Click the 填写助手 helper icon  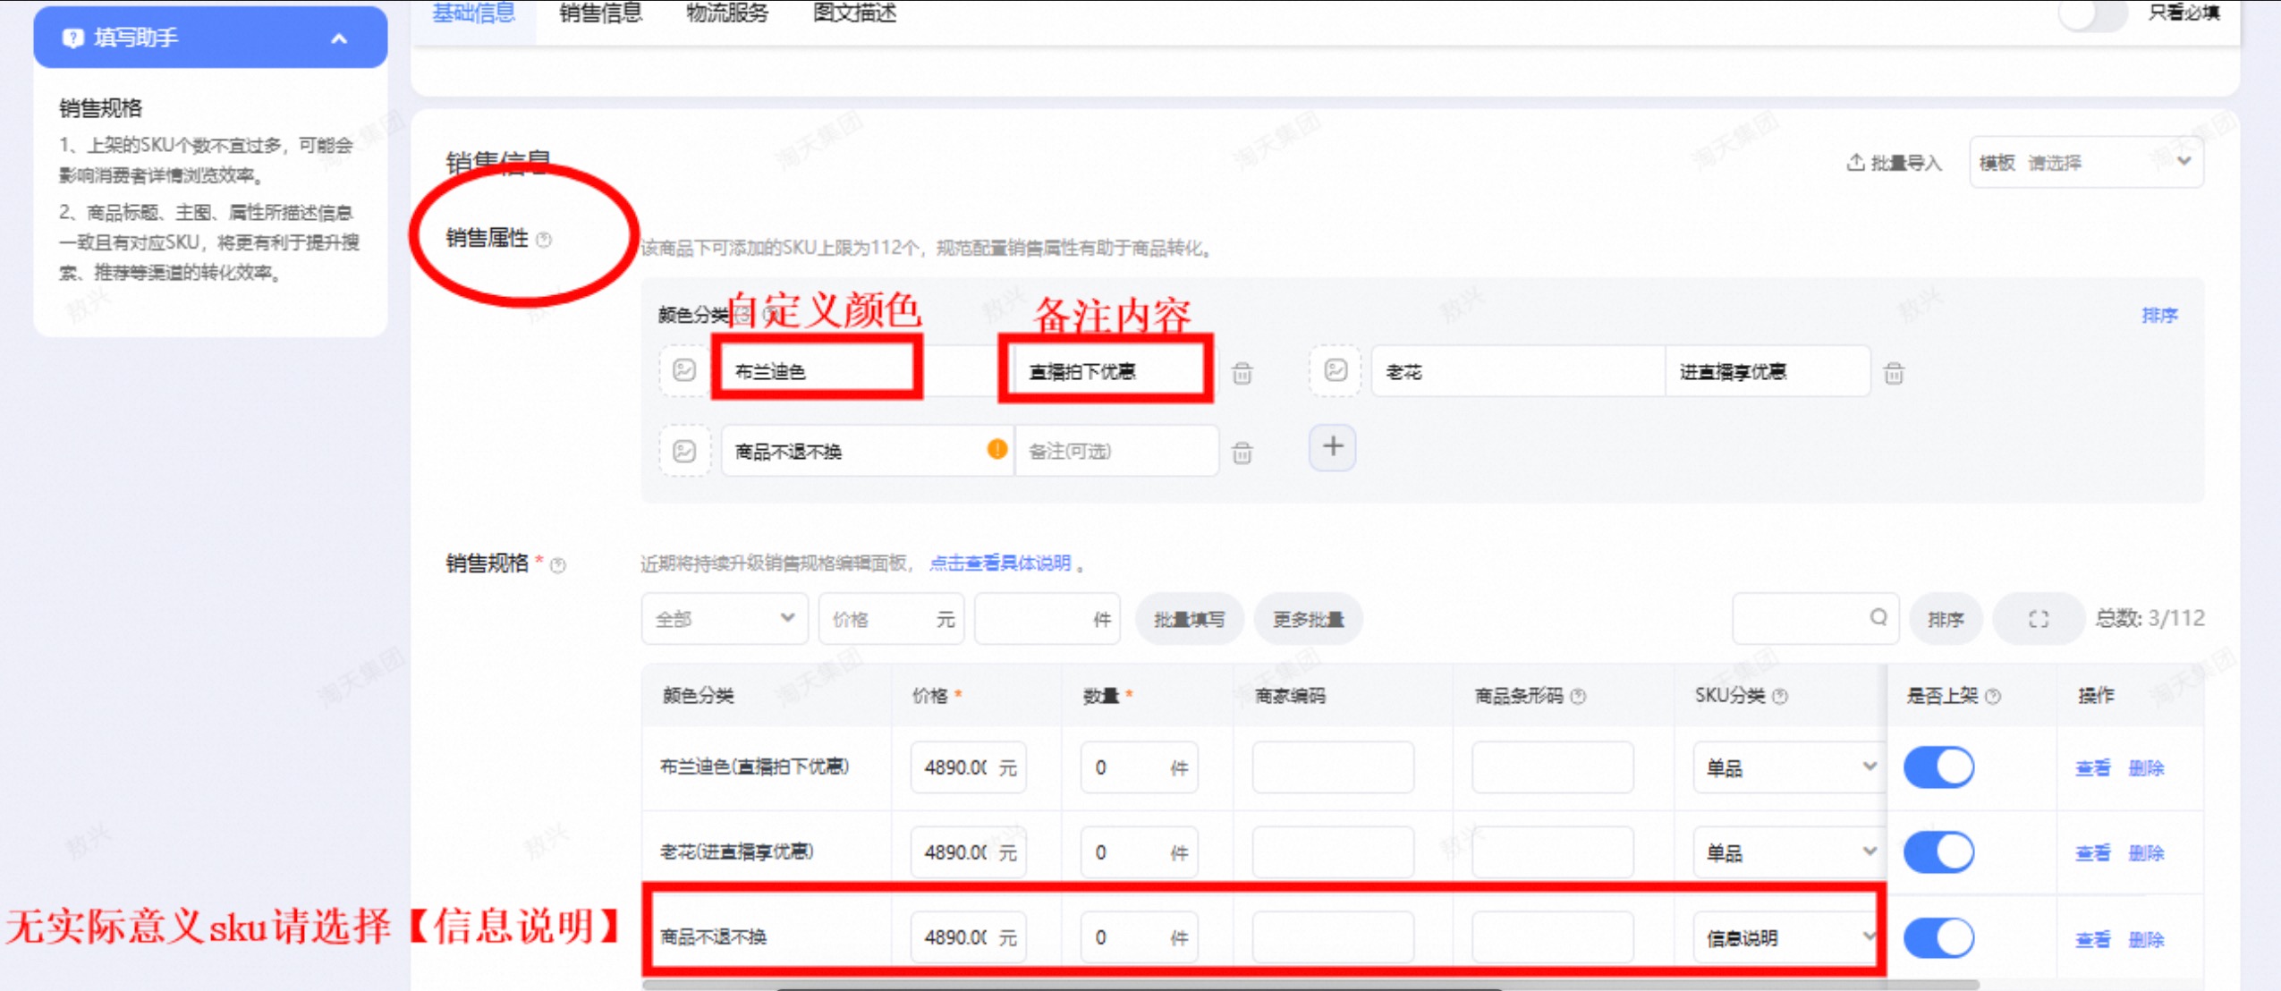pos(72,38)
